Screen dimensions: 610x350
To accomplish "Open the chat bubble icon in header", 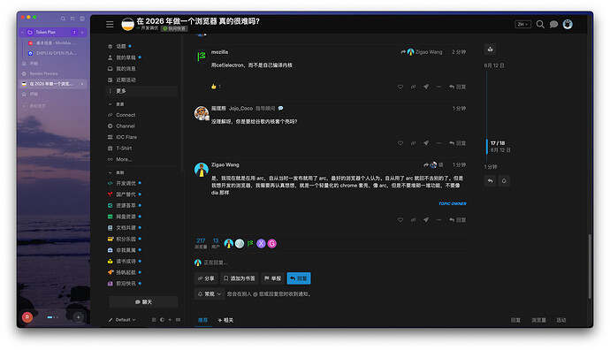I will point(553,25).
